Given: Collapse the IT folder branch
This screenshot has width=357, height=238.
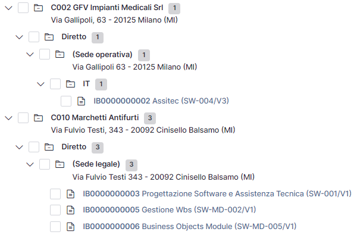Looking at the screenshot, I should pyautogui.click(x=40, y=84).
